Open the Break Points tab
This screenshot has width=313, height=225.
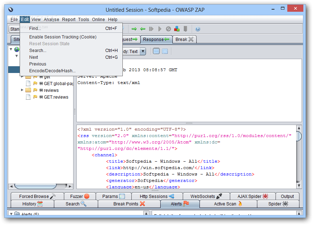click(129, 204)
